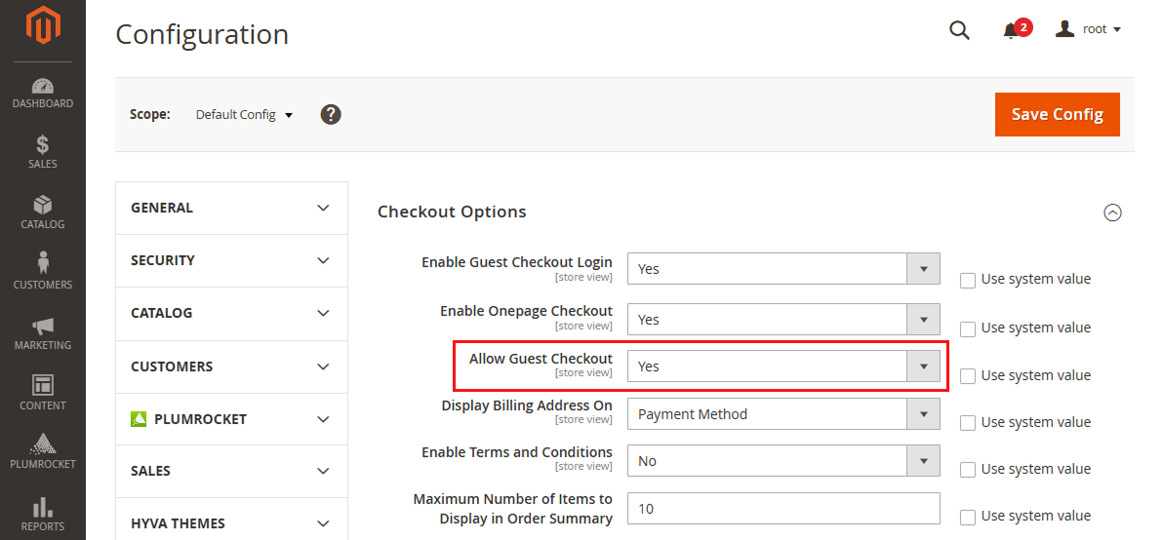The image size is (1162, 540).
Task: Open the Marketing megaphone icon
Action: [42, 326]
